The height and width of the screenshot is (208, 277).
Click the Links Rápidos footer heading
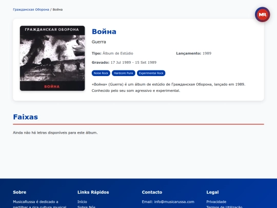point(93,192)
